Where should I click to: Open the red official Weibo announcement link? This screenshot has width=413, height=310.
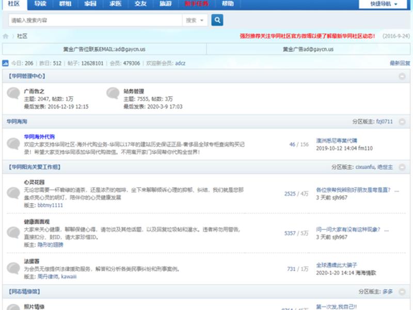307,36
